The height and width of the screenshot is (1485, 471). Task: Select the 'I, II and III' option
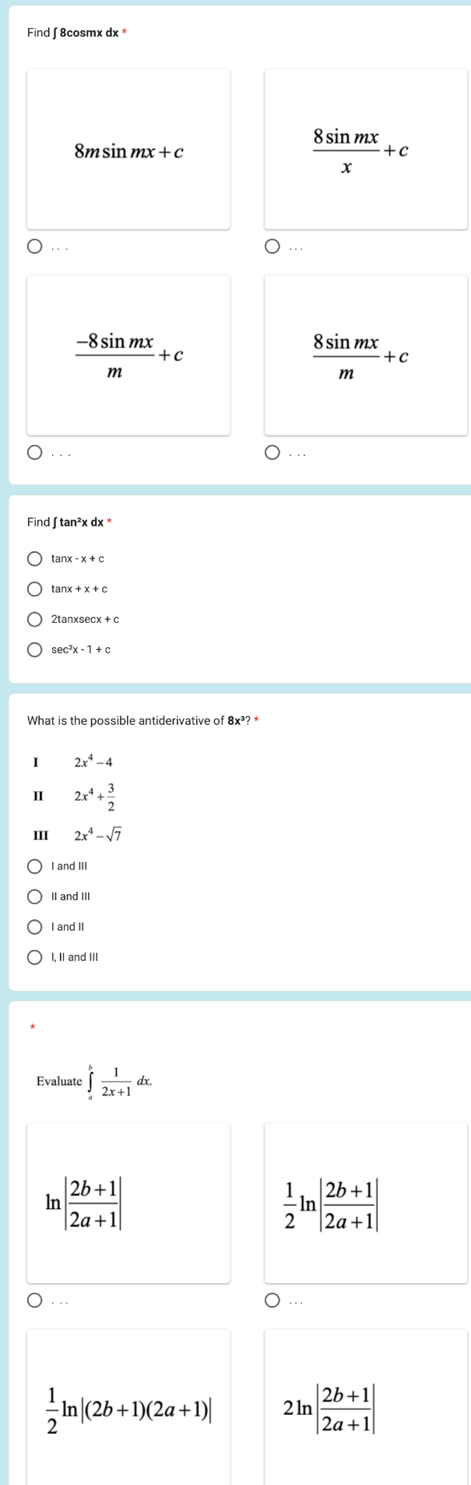pyautogui.click(x=35, y=957)
